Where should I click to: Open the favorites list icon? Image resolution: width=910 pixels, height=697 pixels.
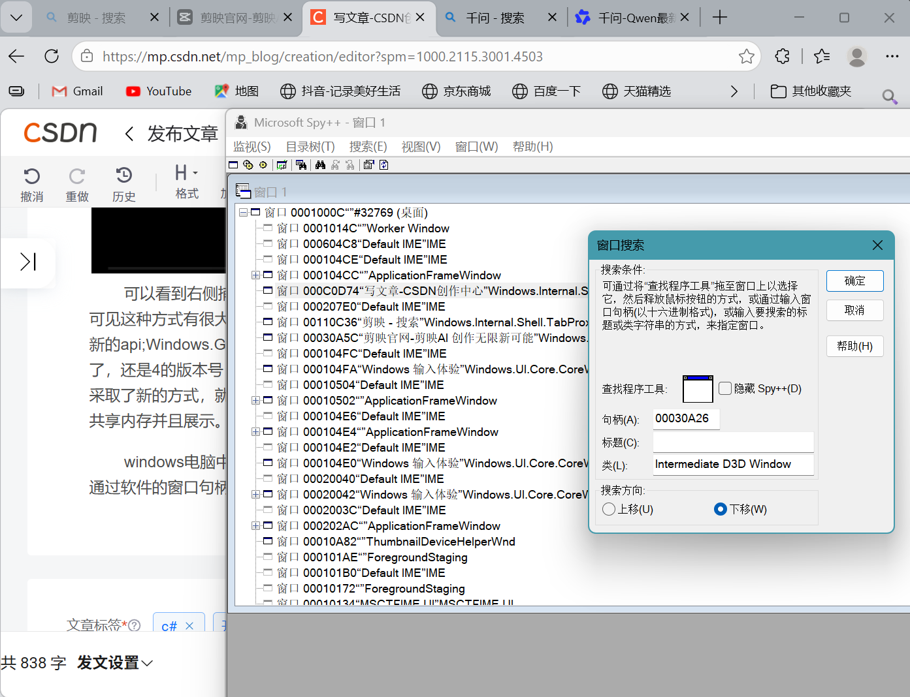click(x=822, y=56)
